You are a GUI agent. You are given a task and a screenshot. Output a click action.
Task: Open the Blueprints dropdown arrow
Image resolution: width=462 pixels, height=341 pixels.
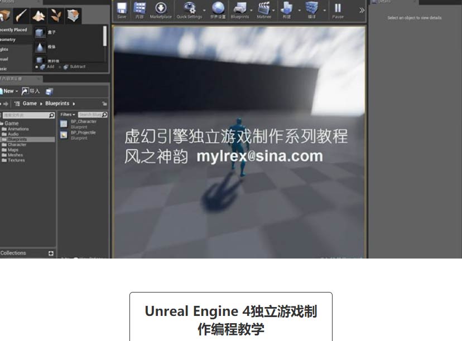coord(251,11)
